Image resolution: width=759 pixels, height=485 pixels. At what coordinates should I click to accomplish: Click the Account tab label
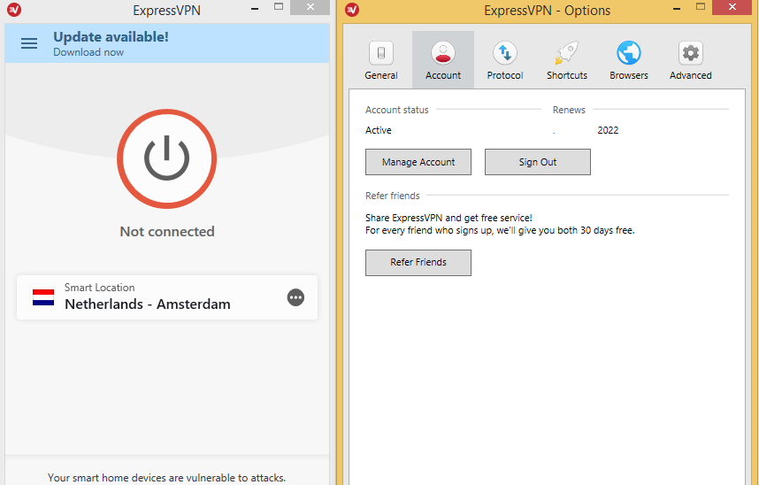click(x=443, y=75)
